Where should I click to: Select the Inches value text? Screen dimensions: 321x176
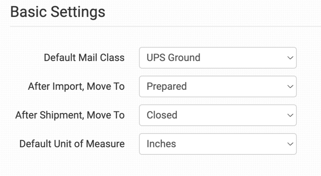click(161, 144)
